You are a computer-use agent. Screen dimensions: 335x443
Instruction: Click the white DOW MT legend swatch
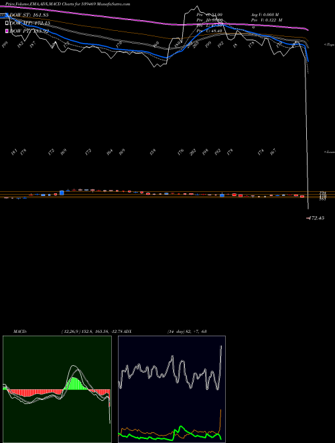click(x=7, y=23)
